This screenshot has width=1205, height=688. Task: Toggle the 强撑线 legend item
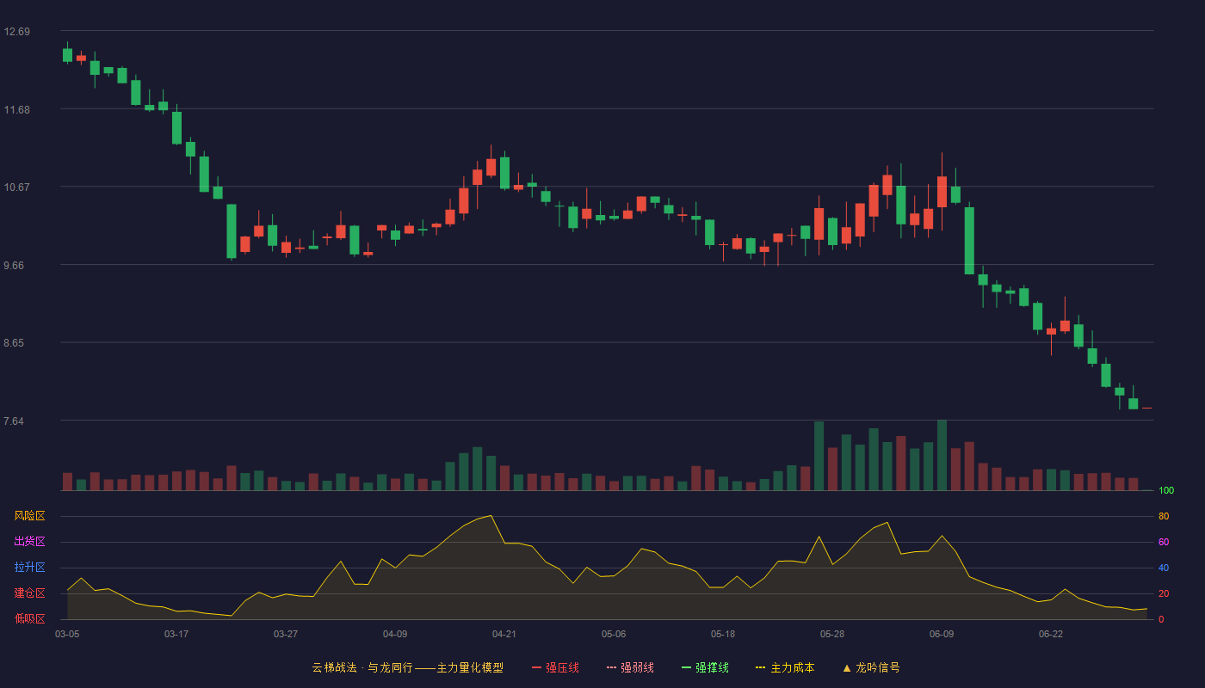(x=705, y=667)
